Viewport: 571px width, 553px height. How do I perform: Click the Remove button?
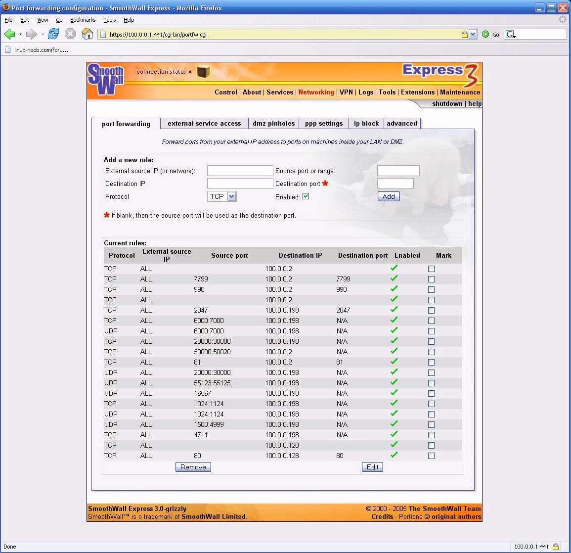193,467
